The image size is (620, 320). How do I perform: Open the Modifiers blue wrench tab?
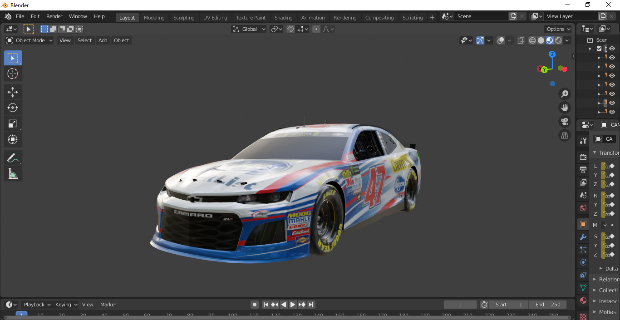pyautogui.click(x=583, y=237)
